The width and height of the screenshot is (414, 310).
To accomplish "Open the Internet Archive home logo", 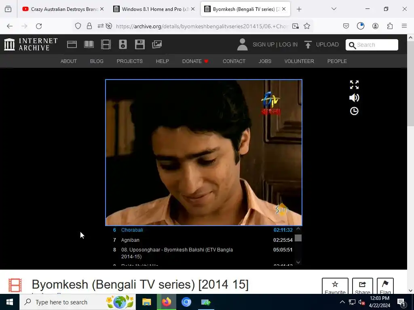I will tap(31, 44).
